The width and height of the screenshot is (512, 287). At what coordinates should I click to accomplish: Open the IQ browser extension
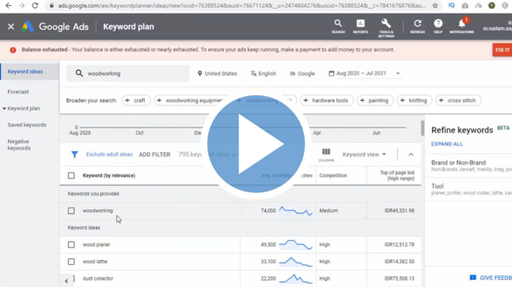(451, 5)
